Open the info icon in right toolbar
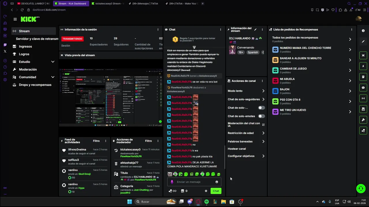 [x=363, y=30]
